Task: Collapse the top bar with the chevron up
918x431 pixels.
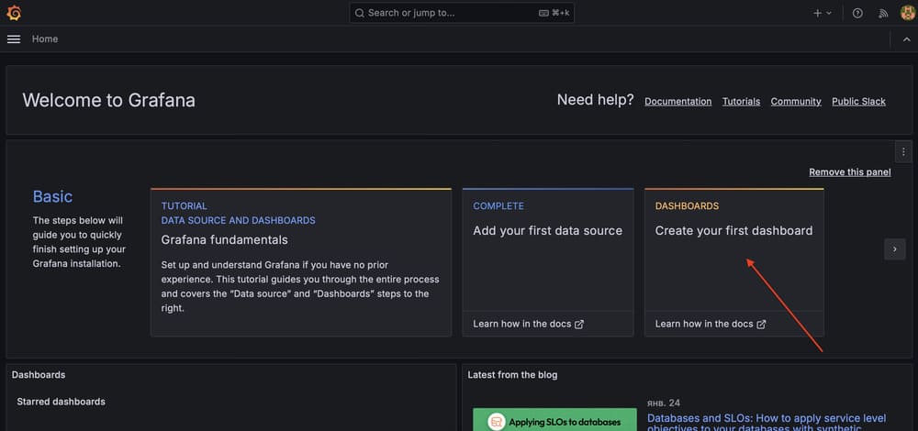Action: (x=906, y=39)
